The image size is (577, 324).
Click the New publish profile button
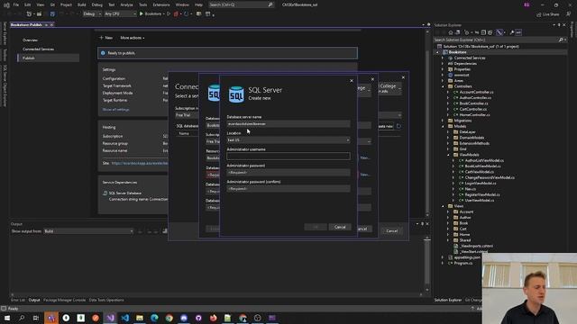coord(106,38)
